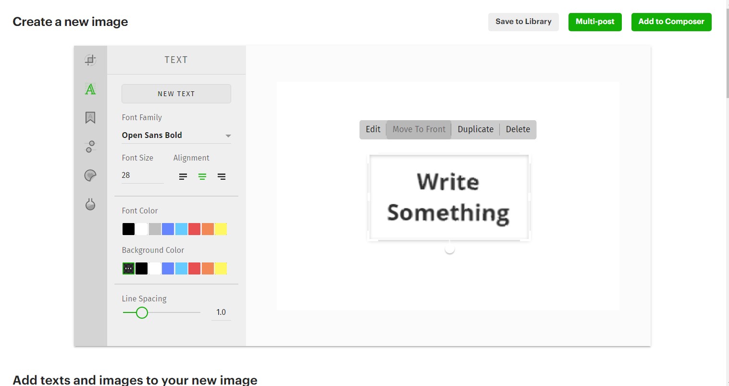Pick white font color
Viewport: 729px width, 386px height.
pos(142,229)
